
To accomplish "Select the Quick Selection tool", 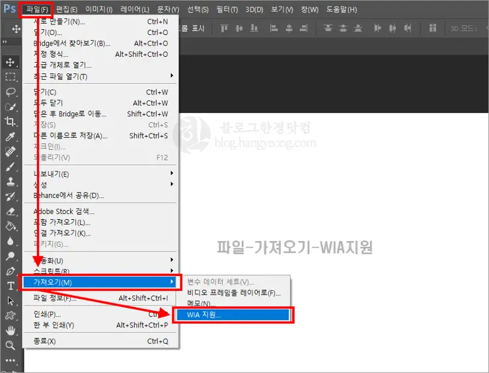I will 11,106.
